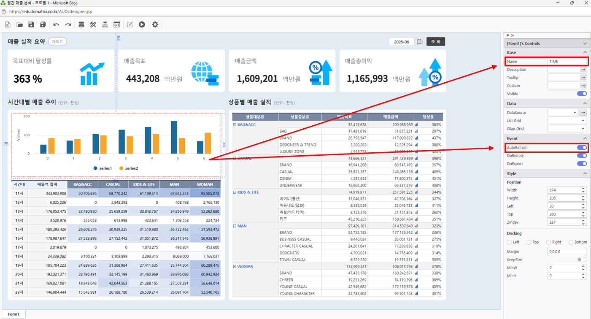Click the new document toolbar icon
The image size is (591, 319).
(8, 25)
